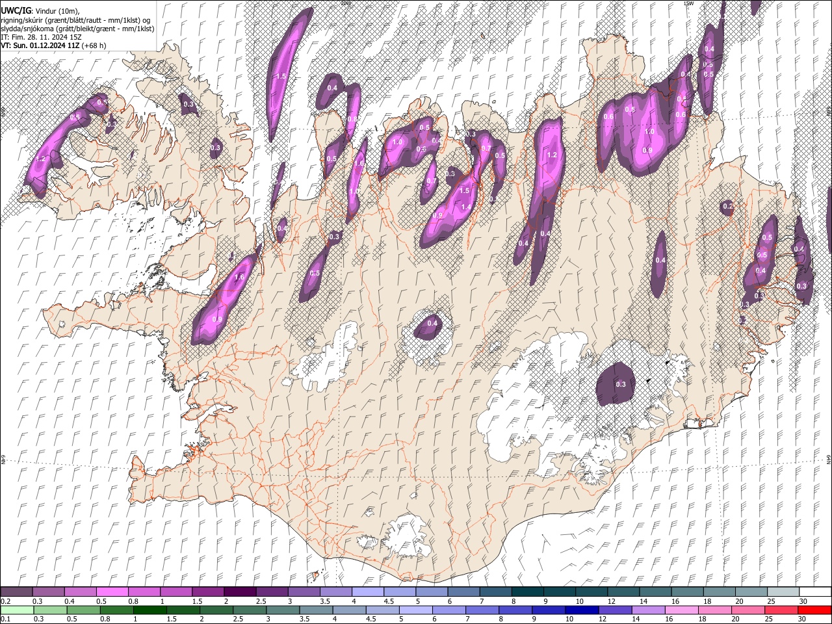
Task: Click the 'rigning/skúrir' legend description line
Action: click(75, 19)
